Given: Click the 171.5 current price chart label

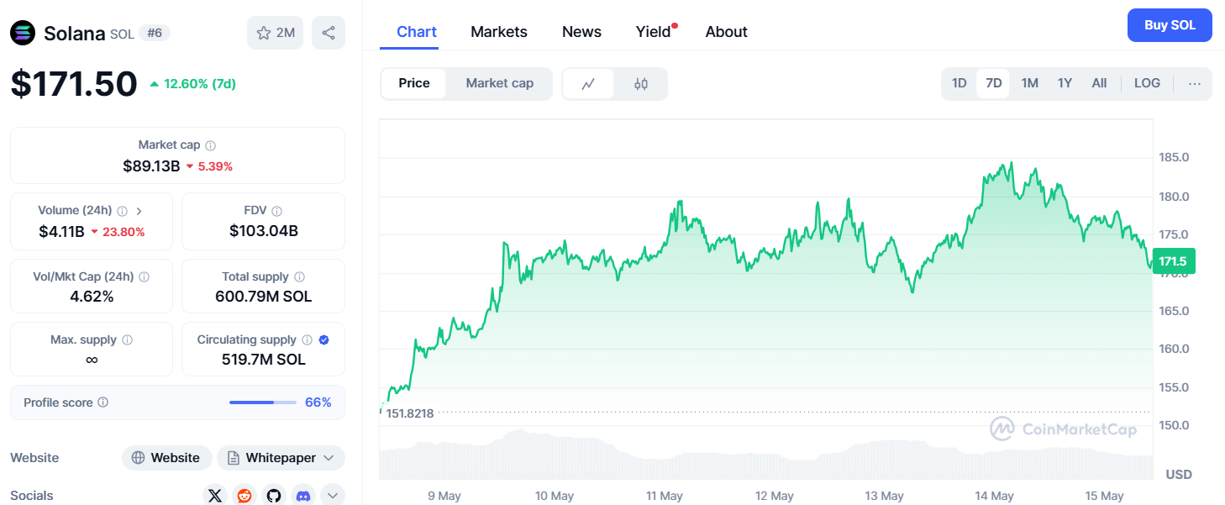Looking at the screenshot, I should (1174, 261).
